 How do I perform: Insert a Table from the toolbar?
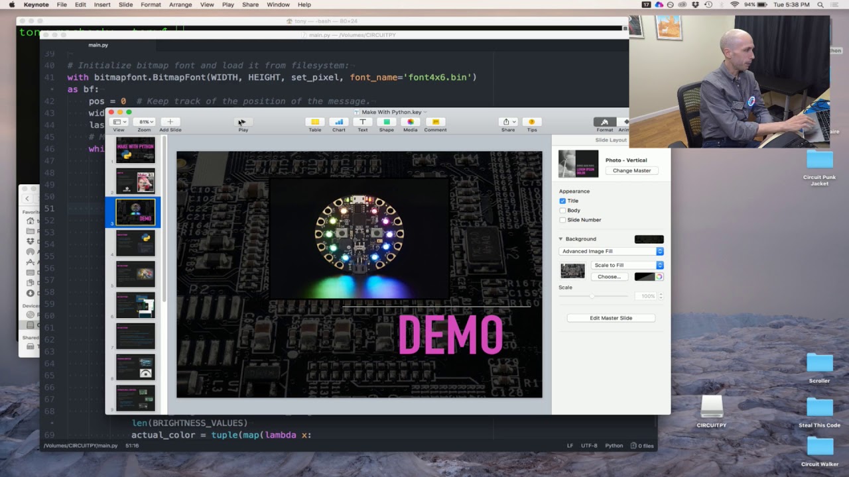(x=315, y=122)
